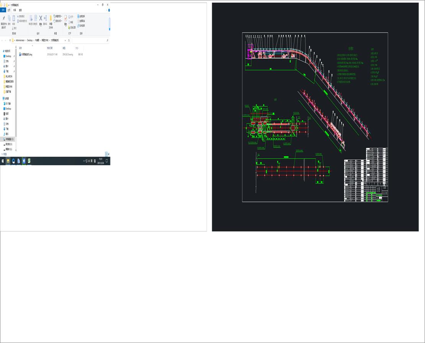Click in the search box

tap(90, 40)
